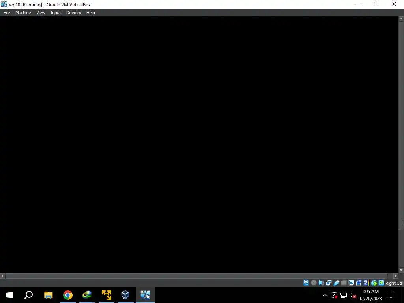Open the yellow network app taskbar icon
Screen dimensions: 404x303
point(107,295)
